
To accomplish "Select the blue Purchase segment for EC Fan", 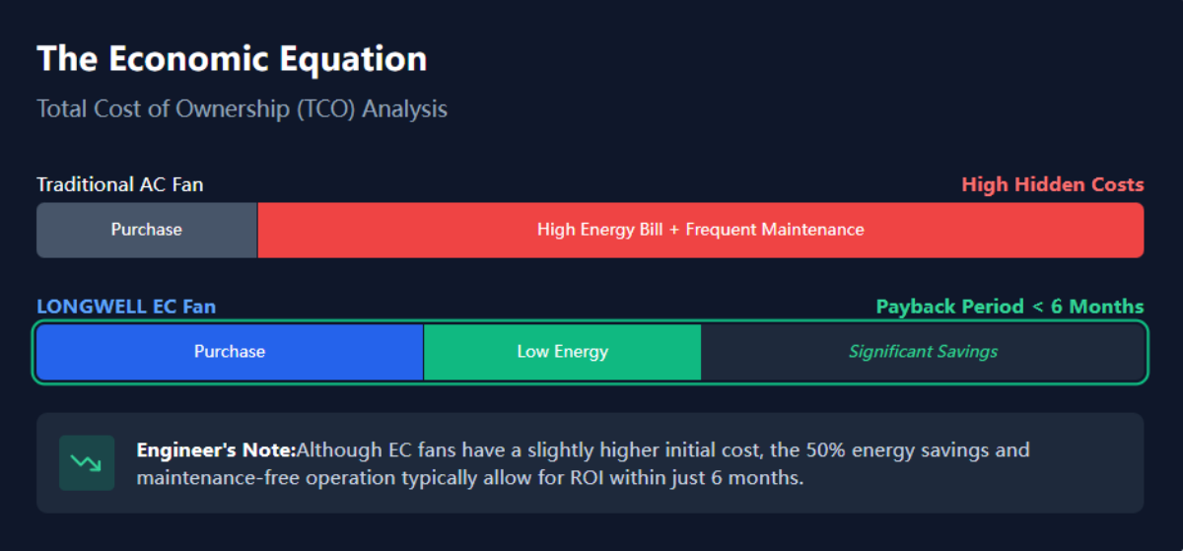I will point(230,352).
